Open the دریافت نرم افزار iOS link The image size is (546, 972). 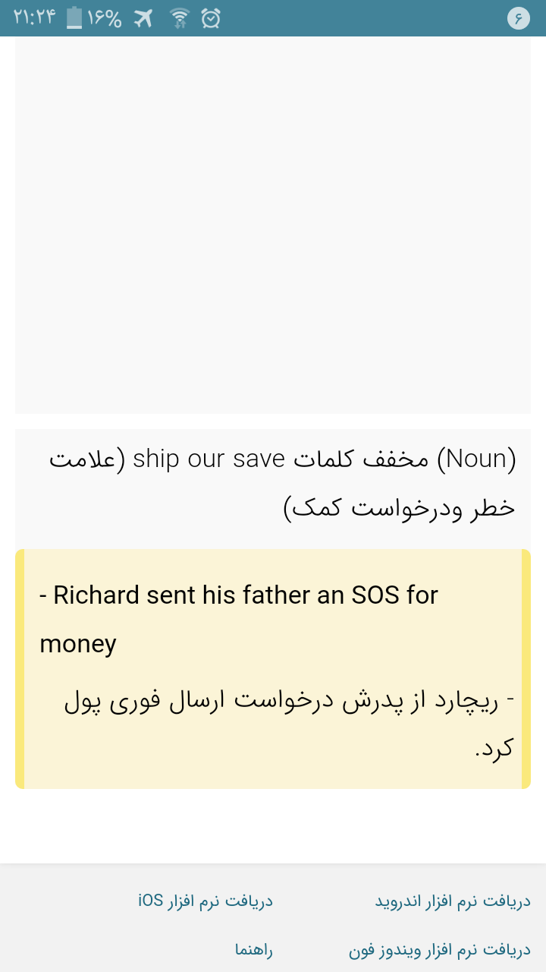[205, 901]
